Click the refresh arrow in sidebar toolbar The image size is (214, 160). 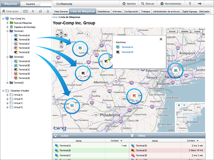[40, 11]
